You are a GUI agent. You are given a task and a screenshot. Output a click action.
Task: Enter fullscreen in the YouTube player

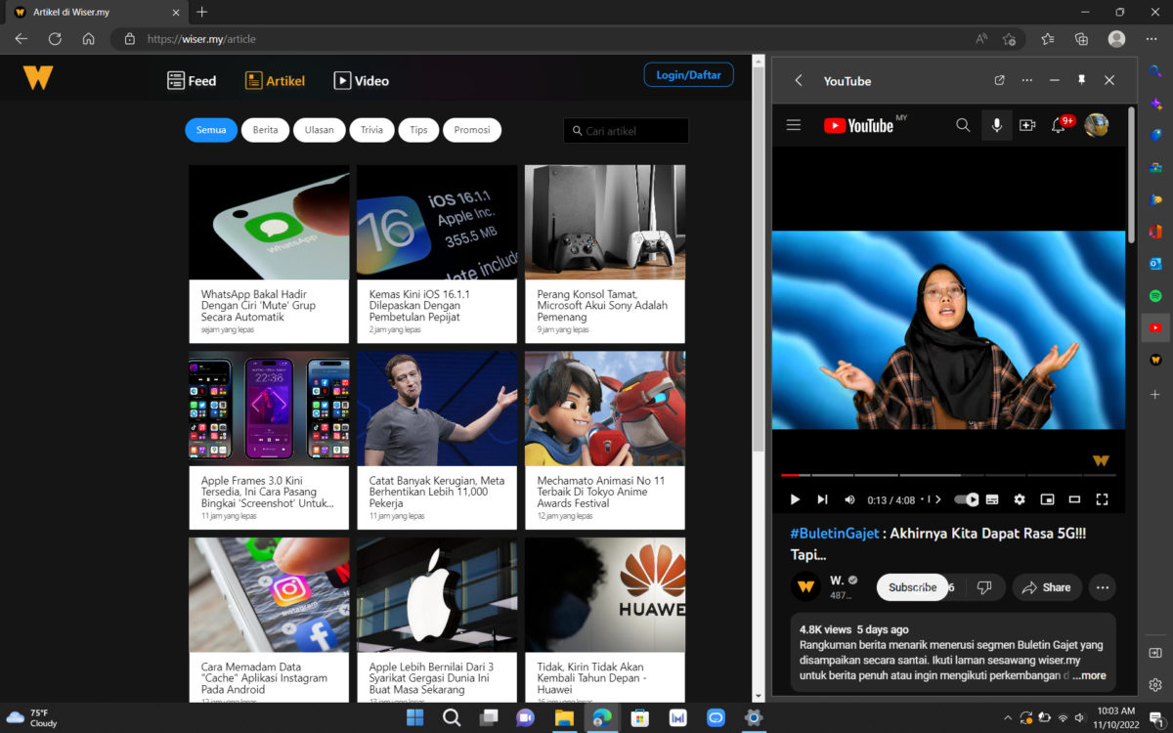1102,499
